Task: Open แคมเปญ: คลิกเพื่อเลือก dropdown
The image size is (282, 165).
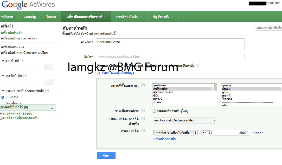Action: pyautogui.click(x=268, y=28)
